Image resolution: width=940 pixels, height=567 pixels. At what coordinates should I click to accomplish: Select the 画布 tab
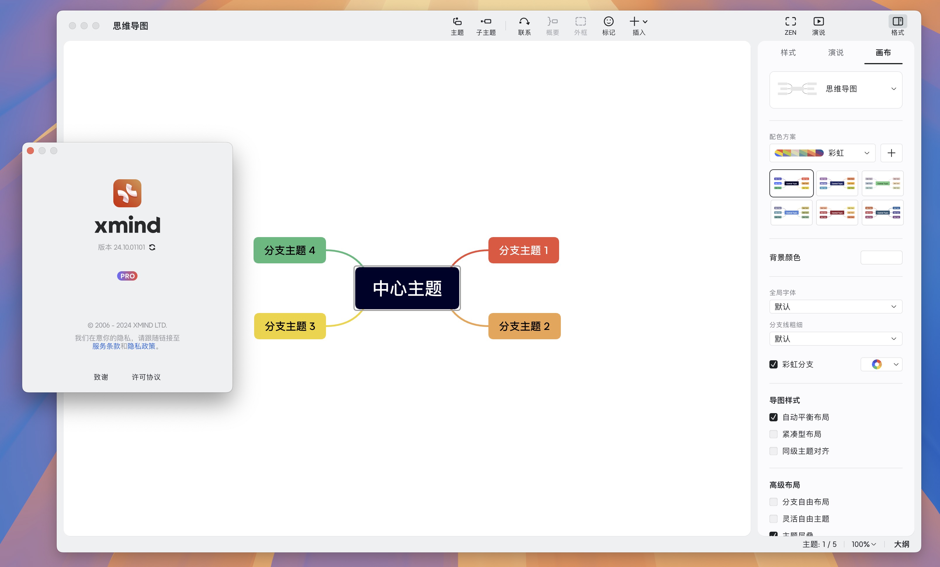tap(883, 53)
